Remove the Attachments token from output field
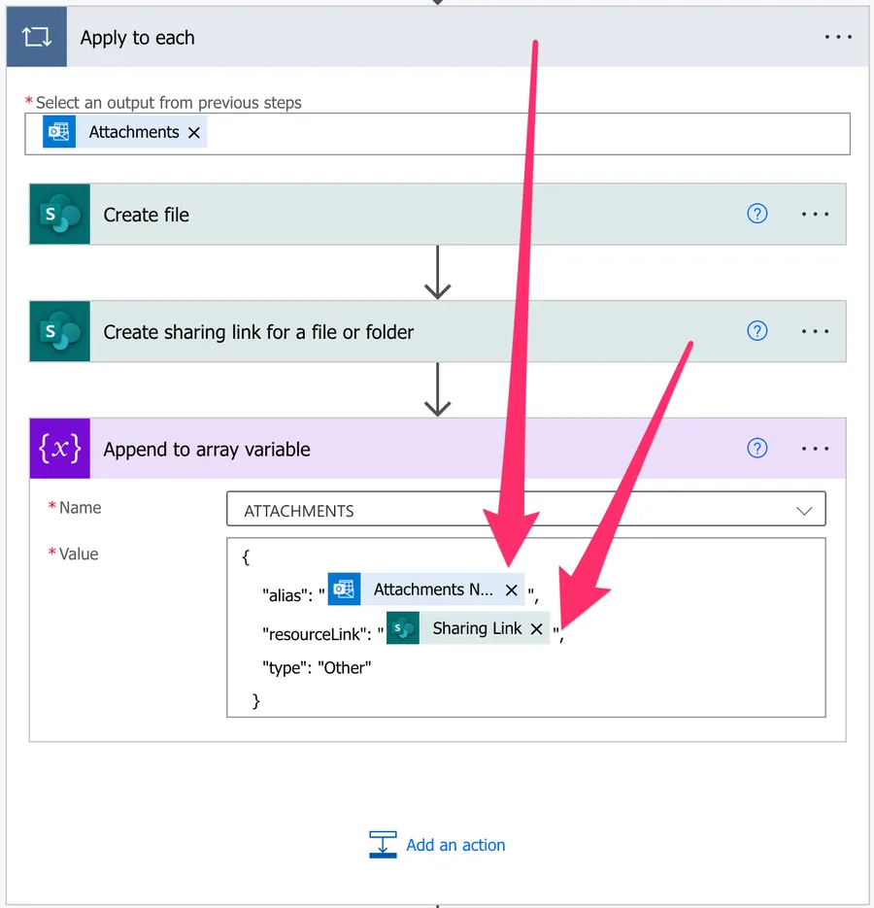The height and width of the screenshot is (908, 874). pyautogui.click(x=194, y=133)
